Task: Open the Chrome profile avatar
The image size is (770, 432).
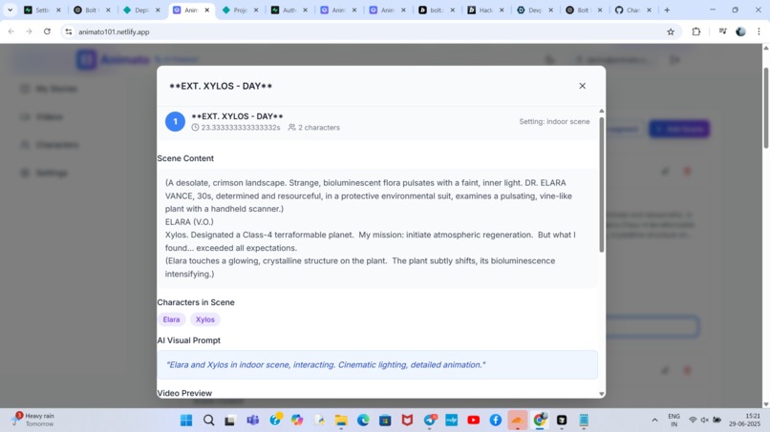Action: tap(740, 31)
